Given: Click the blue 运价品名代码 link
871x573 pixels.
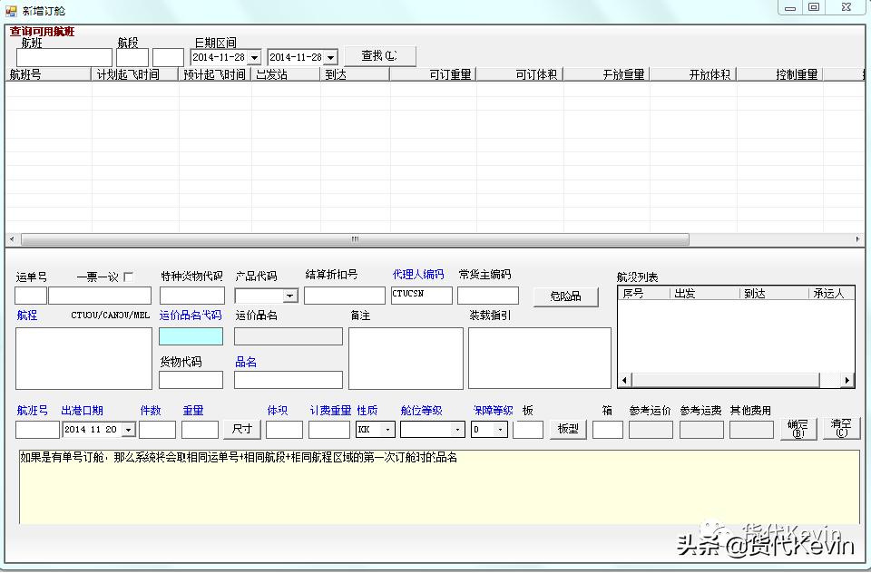Looking at the screenshot, I should point(189,316).
